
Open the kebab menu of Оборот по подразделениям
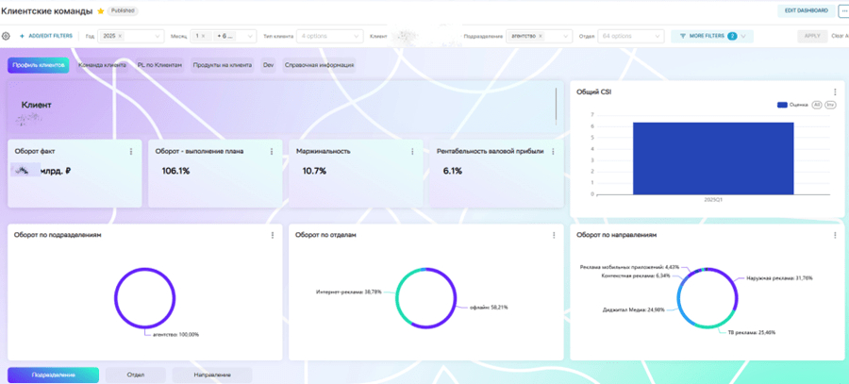click(x=273, y=235)
